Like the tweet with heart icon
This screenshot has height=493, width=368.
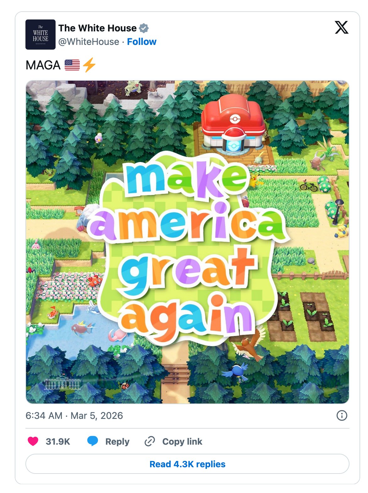pos(33,441)
